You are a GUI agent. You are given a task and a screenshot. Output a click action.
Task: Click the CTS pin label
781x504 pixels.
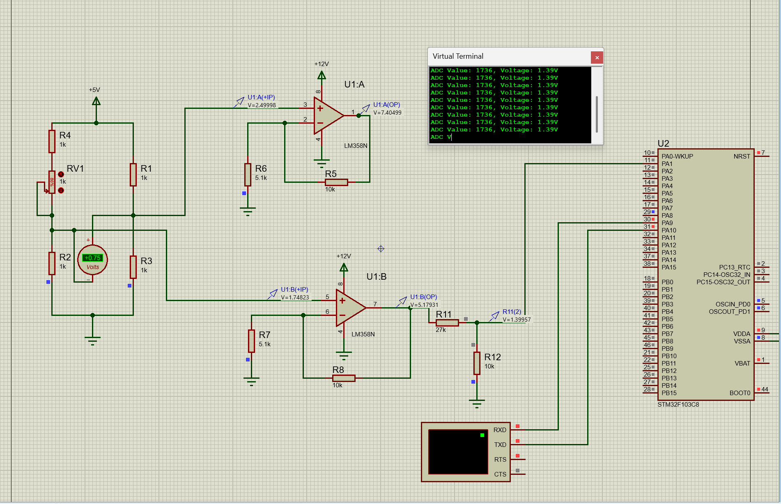(500, 474)
